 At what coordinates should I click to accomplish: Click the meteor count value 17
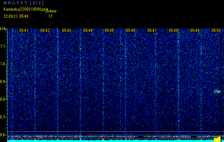tap(50, 16)
